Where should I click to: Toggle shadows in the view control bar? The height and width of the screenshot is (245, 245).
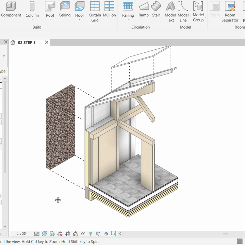coord(52,234)
